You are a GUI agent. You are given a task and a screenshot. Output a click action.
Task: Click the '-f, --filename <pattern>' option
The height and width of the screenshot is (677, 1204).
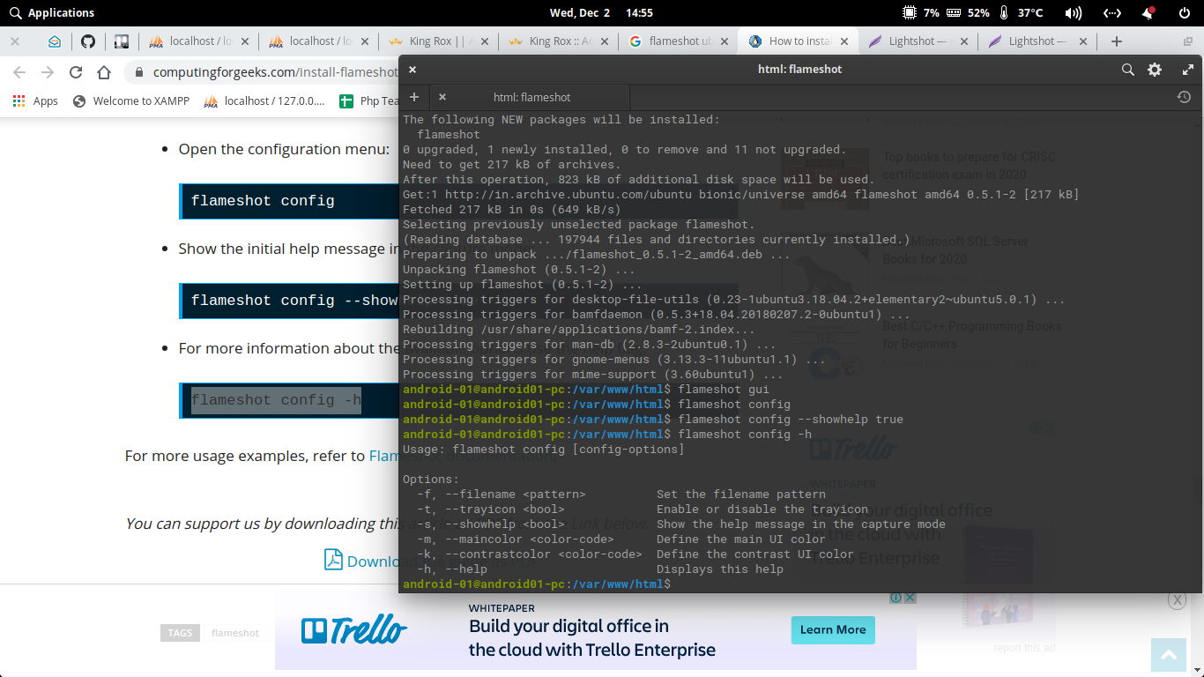click(x=502, y=494)
